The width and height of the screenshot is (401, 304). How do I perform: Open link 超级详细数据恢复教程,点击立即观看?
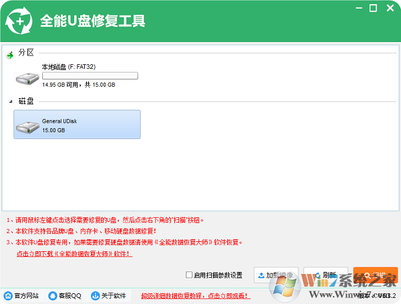tap(196, 296)
